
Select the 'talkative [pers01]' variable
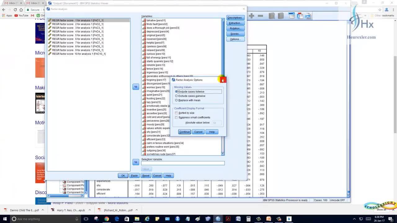click(156, 20)
